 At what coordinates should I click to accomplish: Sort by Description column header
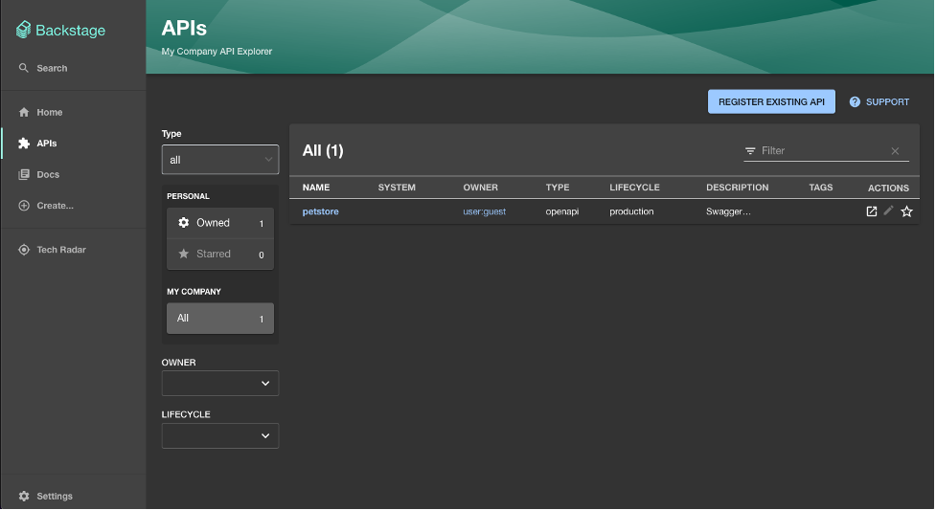point(738,188)
